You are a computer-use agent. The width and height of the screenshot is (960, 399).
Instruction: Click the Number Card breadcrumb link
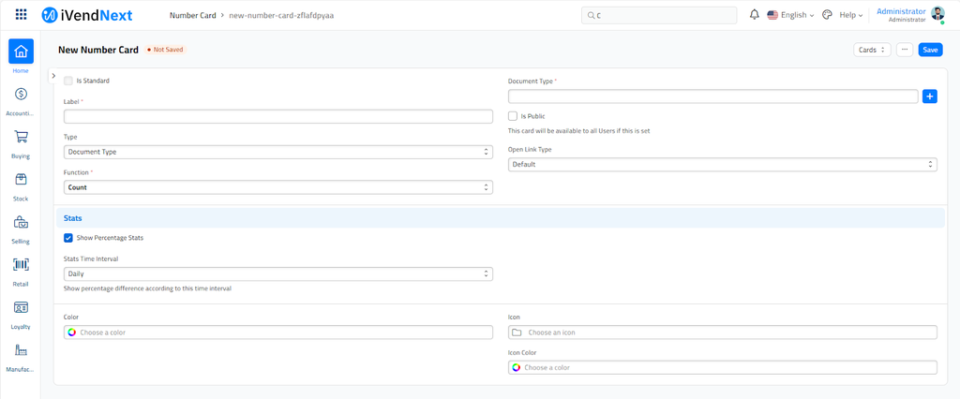click(192, 15)
